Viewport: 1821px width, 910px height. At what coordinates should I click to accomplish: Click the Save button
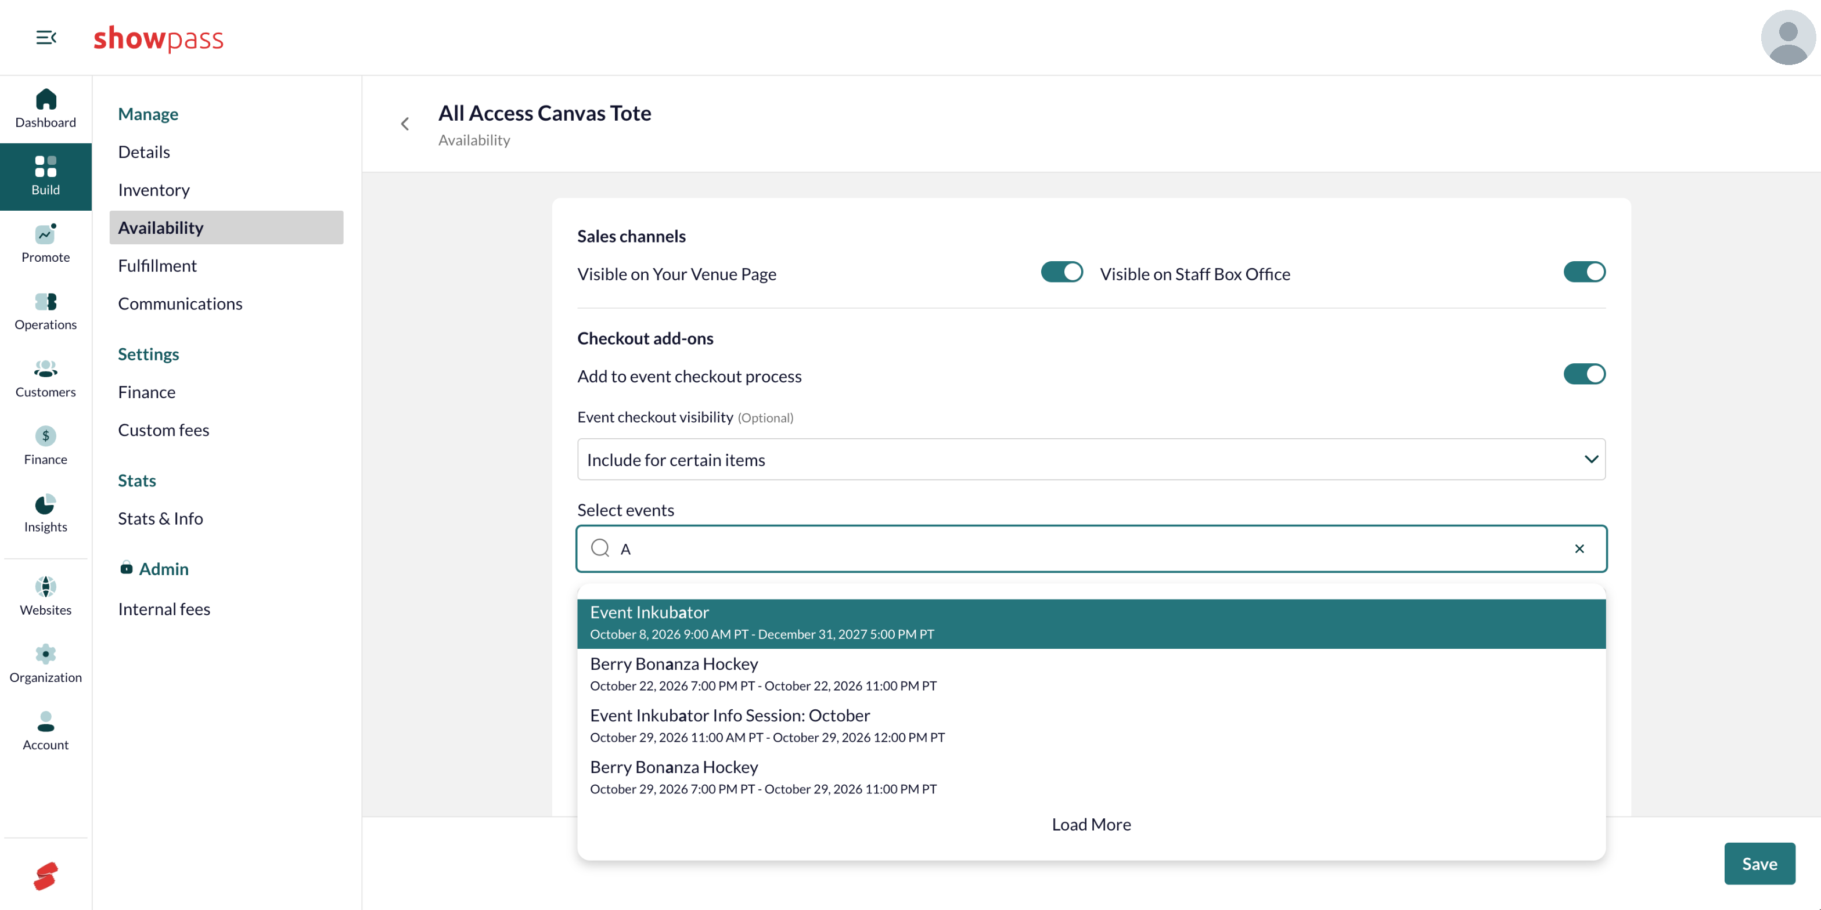click(x=1759, y=864)
